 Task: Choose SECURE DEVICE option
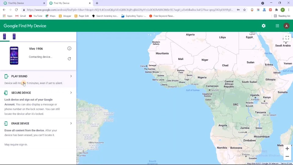click(21, 93)
